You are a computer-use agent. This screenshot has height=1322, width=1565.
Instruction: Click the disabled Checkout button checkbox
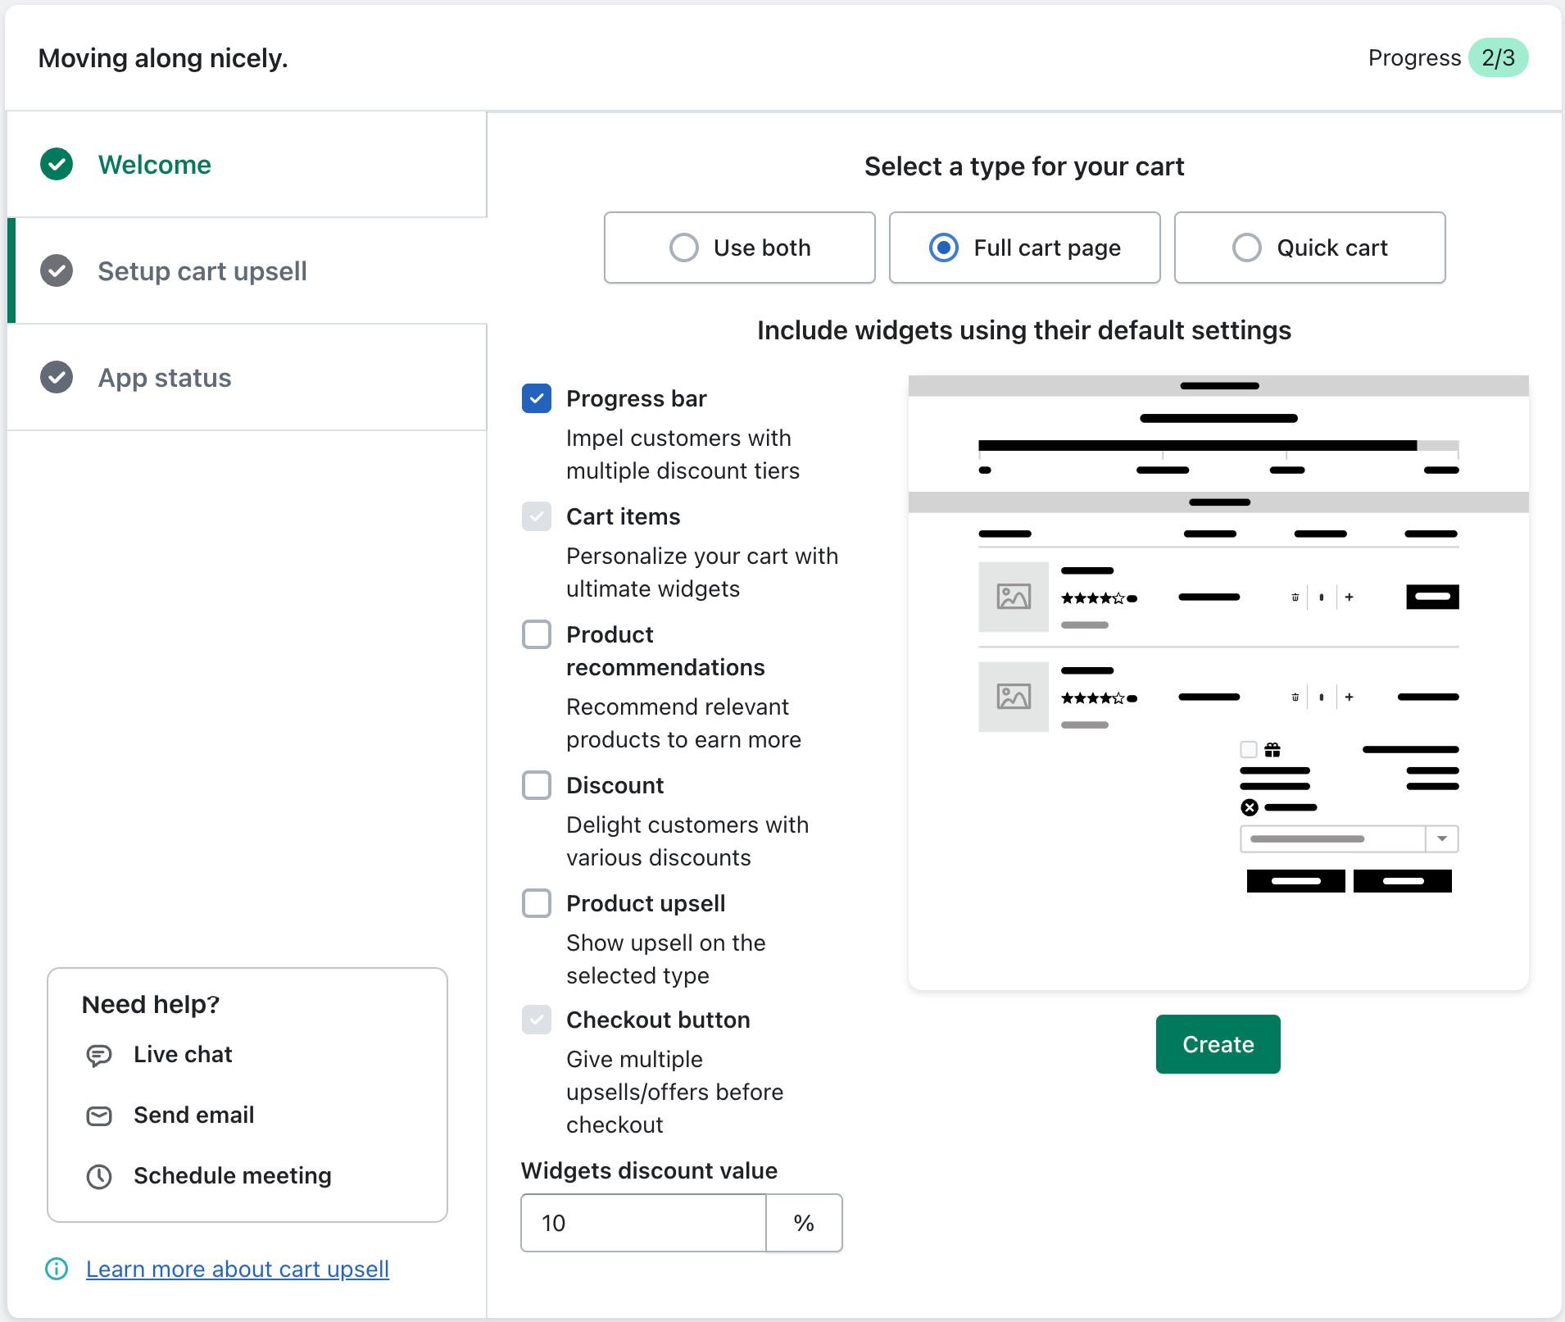537,1020
